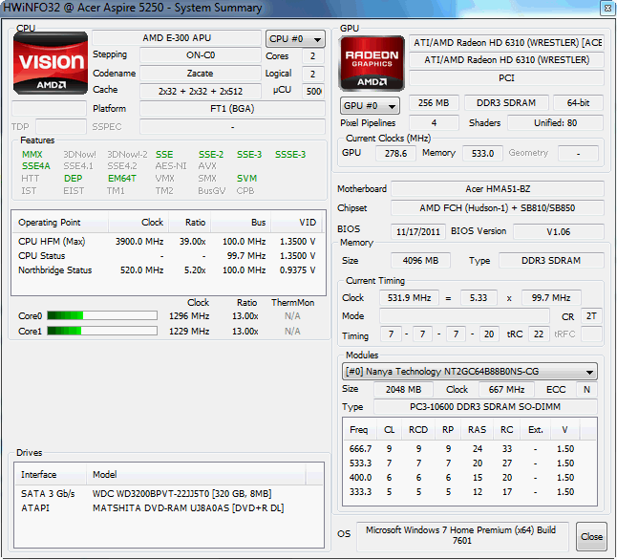Screen dimensions: 617x560
Task: Click the Core1 usage bar
Action: coord(102,331)
